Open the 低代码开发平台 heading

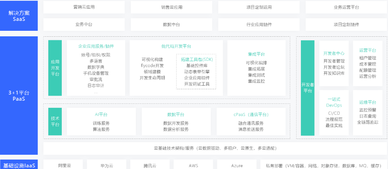[176, 46]
